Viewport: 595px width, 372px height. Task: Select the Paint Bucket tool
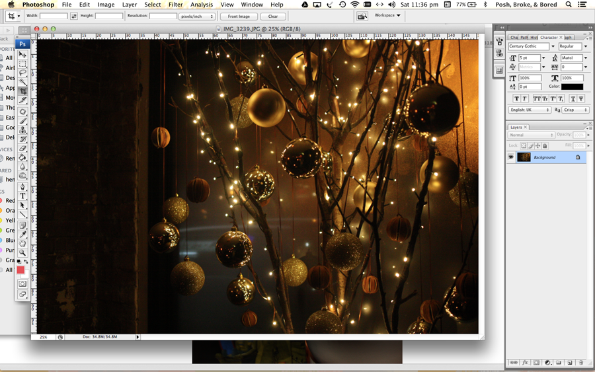pos(22,157)
